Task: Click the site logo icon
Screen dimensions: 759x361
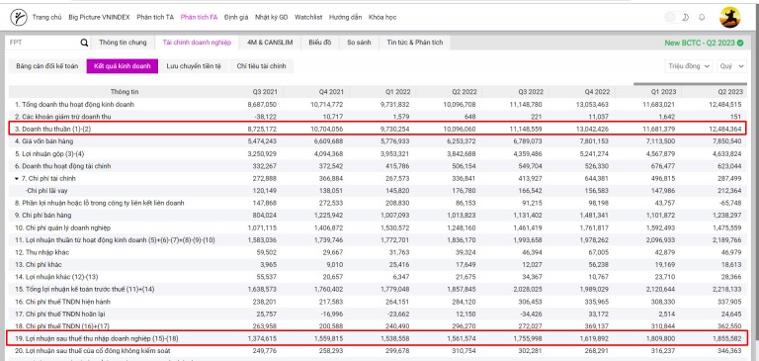Action: (x=19, y=18)
